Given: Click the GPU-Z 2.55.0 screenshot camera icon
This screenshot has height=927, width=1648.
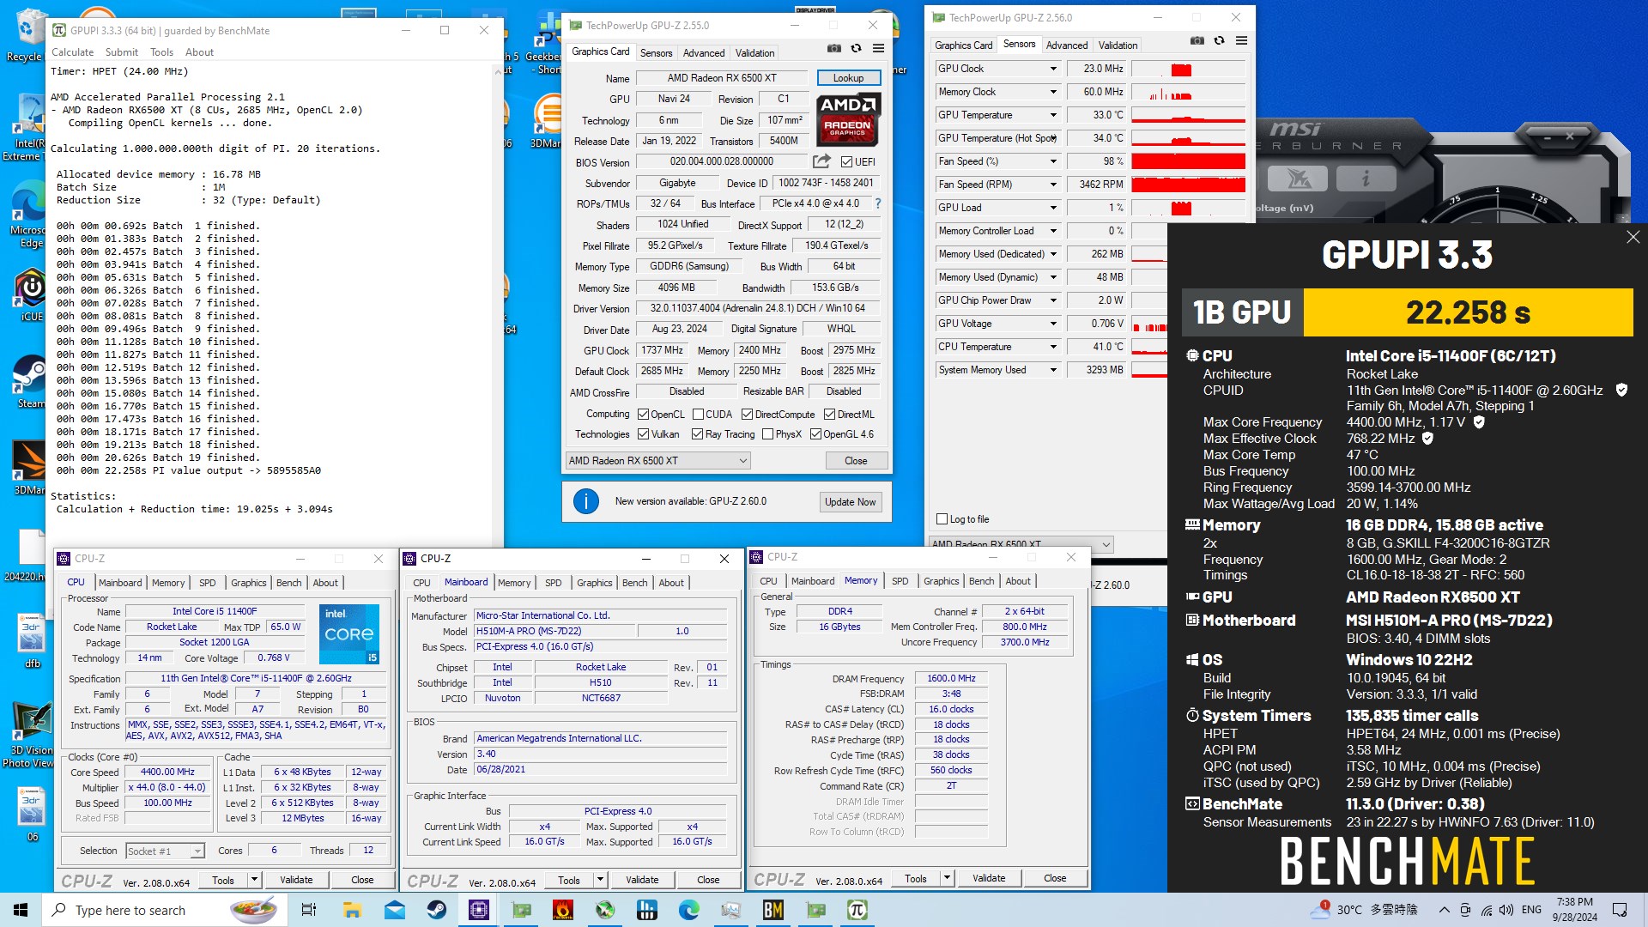Looking at the screenshot, I should [833, 49].
